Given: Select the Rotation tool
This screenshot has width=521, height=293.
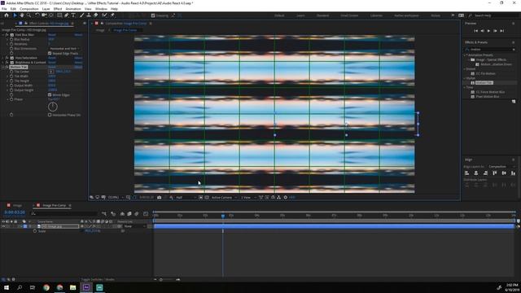Looking at the screenshot, I should click(x=37, y=15).
